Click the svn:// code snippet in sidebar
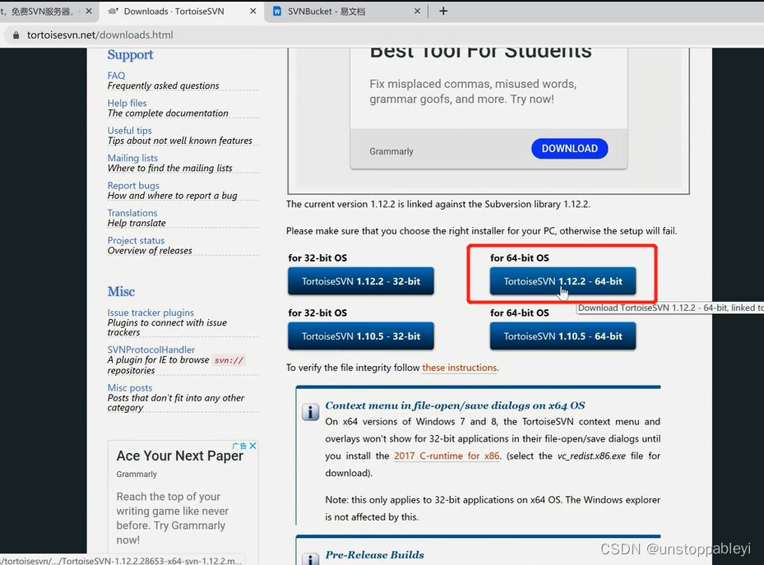The height and width of the screenshot is (565, 764). (229, 360)
